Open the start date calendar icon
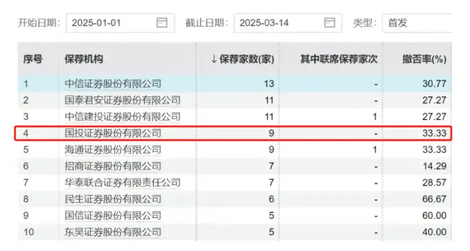470x251 pixels. [x=162, y=22]
